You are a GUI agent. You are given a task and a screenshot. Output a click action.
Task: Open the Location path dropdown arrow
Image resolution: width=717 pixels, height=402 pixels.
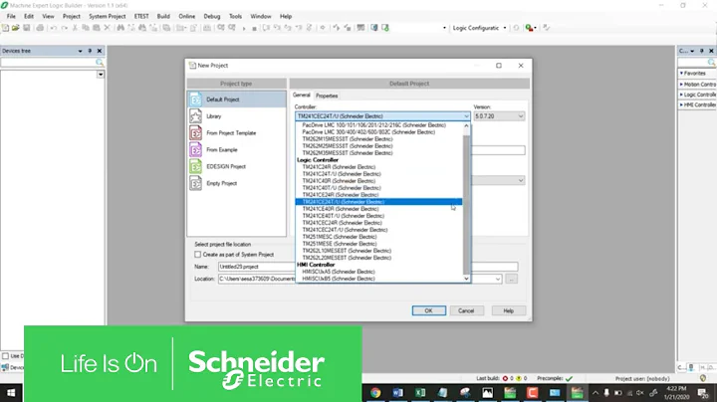498,279
